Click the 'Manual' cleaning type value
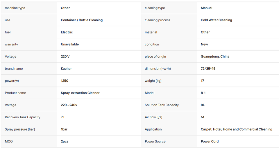Viewport: 279px width, 148px height. [x=206, y=8]
